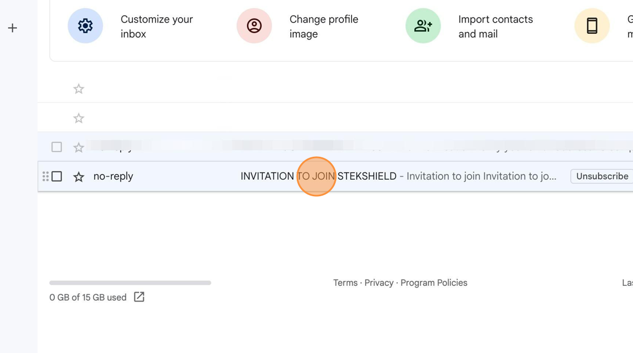Click drag handle dots on no-reply email
Viewport: 633px width, 353px height.
coord(46,176)
